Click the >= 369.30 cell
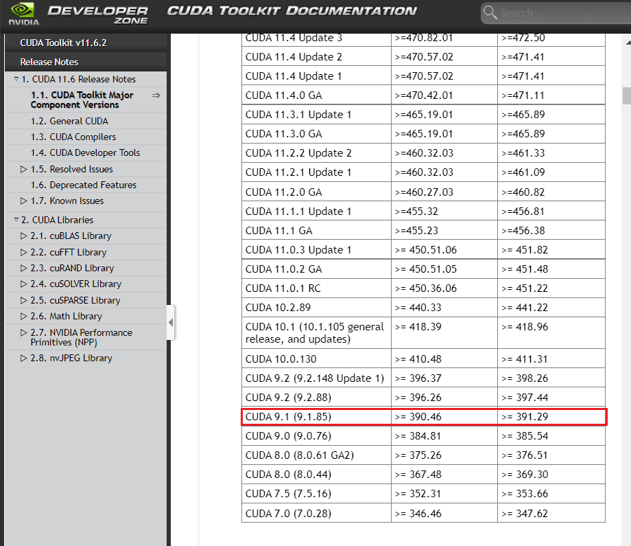The width and height of the screenshot is (631, 546). pos(551,475)
